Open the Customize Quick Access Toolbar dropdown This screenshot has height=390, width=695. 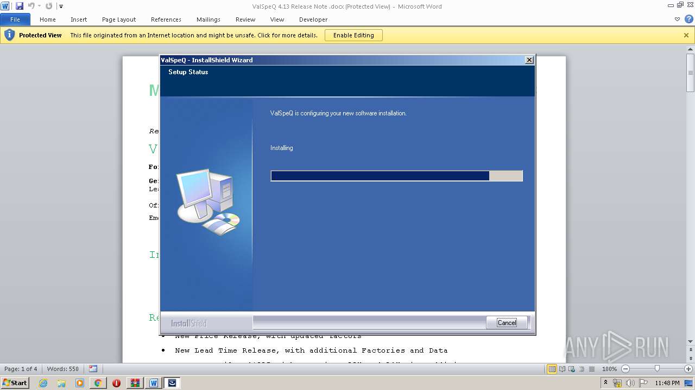click(x=61, y=6)
